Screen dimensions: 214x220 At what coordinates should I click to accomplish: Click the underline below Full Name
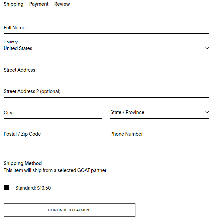pyautogui.click(x=106, y=33)
